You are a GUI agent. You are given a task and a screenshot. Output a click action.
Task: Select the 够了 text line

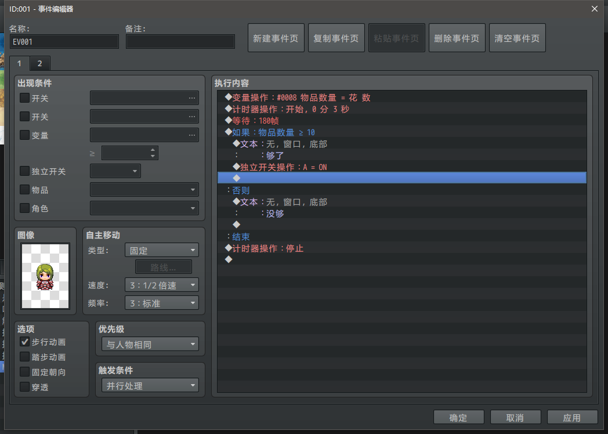(402, 155)
